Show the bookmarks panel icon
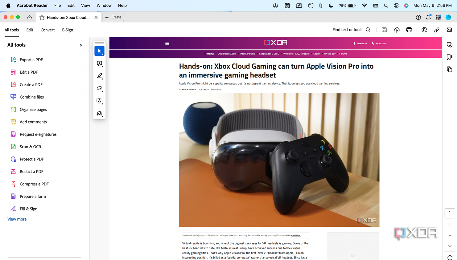The width and height of the screenshot is (457, 260). (450, 57)
